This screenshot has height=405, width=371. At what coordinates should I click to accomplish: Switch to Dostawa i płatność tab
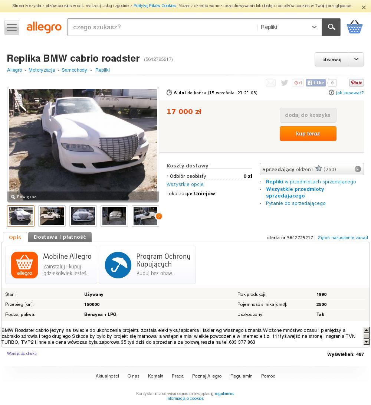[60, 237]
